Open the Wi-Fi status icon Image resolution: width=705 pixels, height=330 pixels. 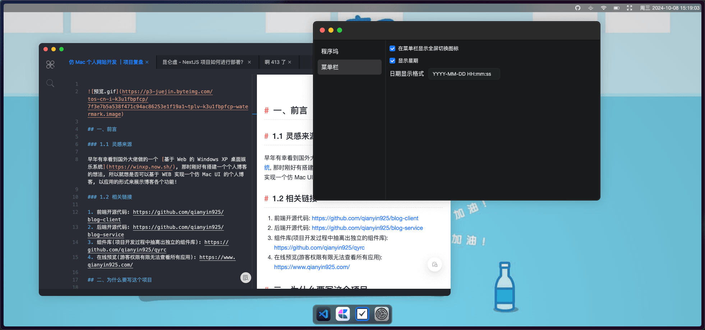click(604, 8)
